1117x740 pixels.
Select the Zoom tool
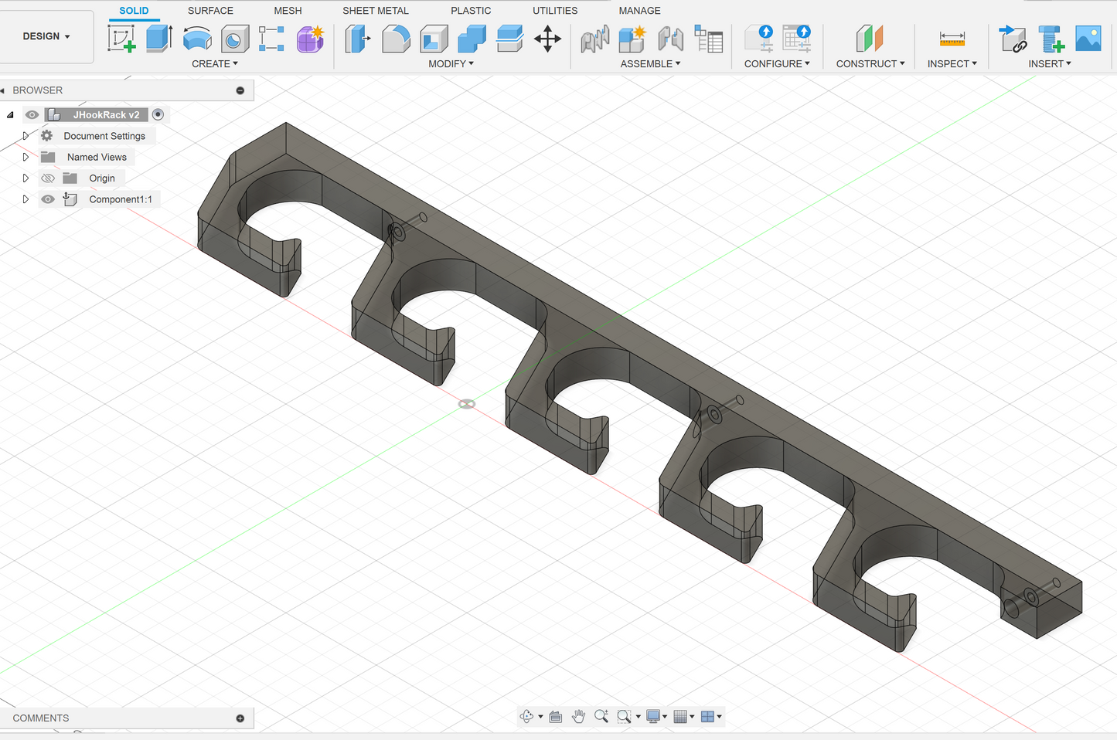601,717
